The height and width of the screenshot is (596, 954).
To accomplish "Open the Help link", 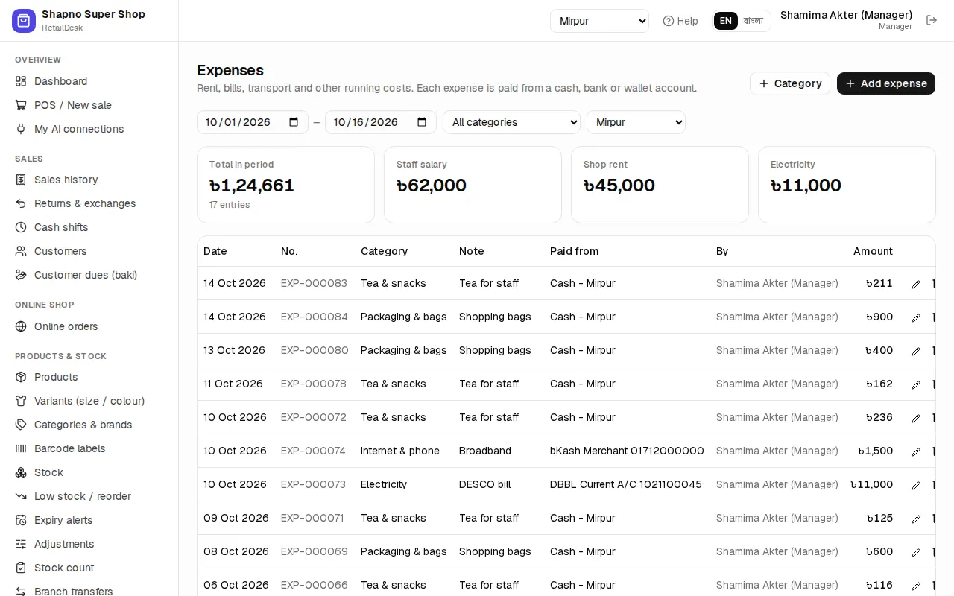I will 680,21.
